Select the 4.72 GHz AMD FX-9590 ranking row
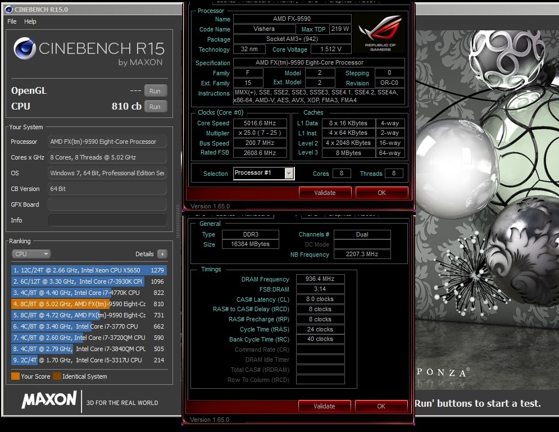The height and width of the screenshot is (432, 559). point(89,315)
